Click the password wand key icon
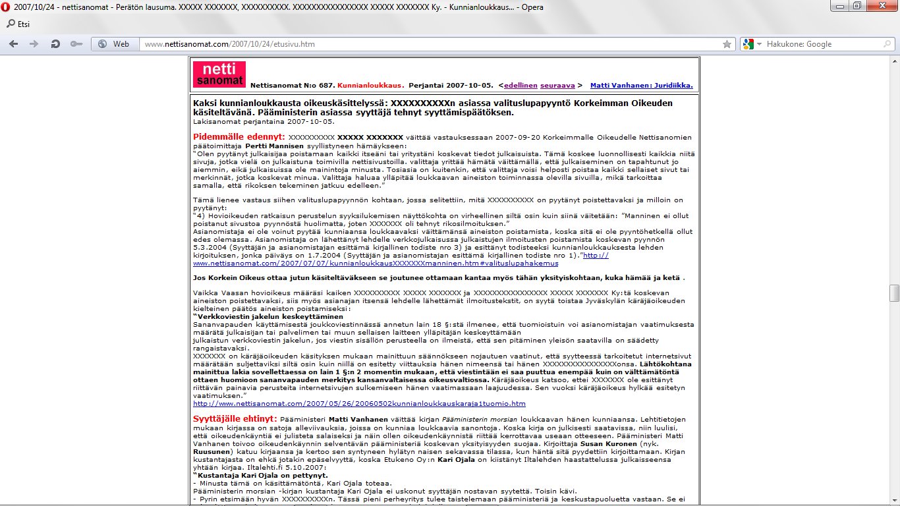Screen dimensions: 900x506 tap(76, 44)
